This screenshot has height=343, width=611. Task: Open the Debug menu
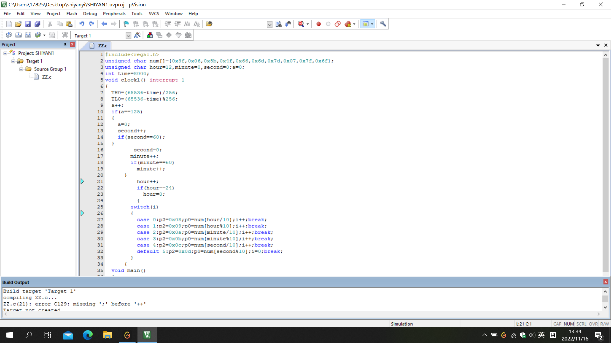coord(90,14)
